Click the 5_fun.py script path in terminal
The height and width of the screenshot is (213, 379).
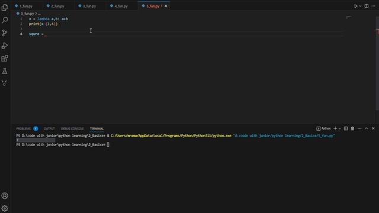click(x=284, y=135)
